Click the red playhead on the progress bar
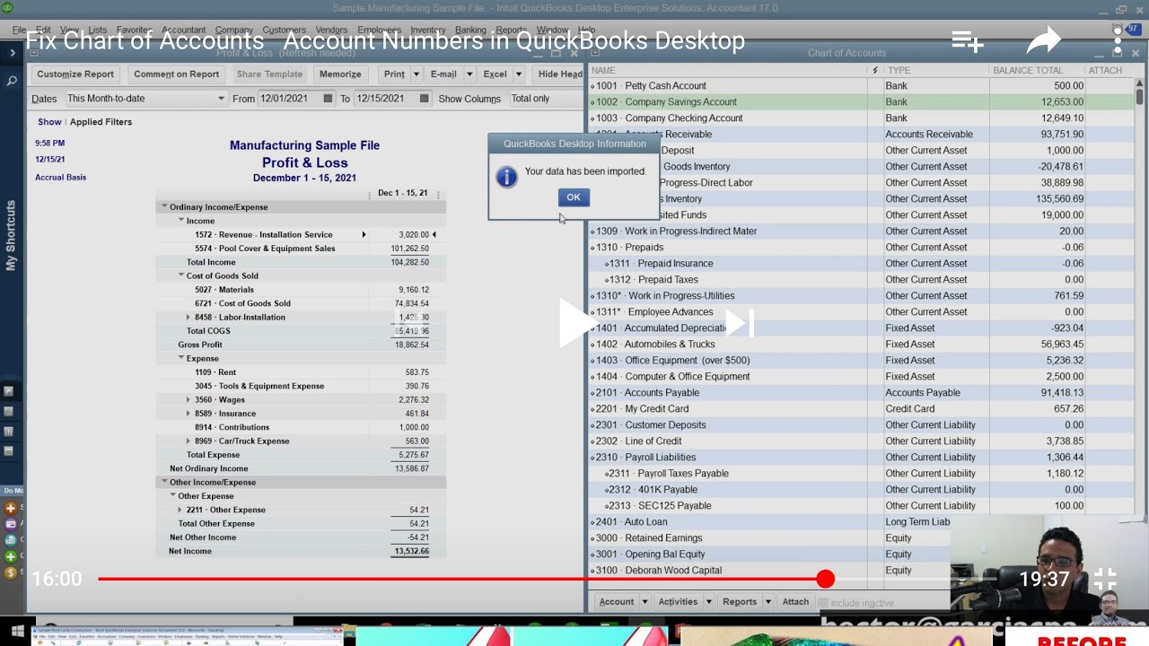This screenshot has width=1149, height=646. pyautogui.click(x=826, y=580)
